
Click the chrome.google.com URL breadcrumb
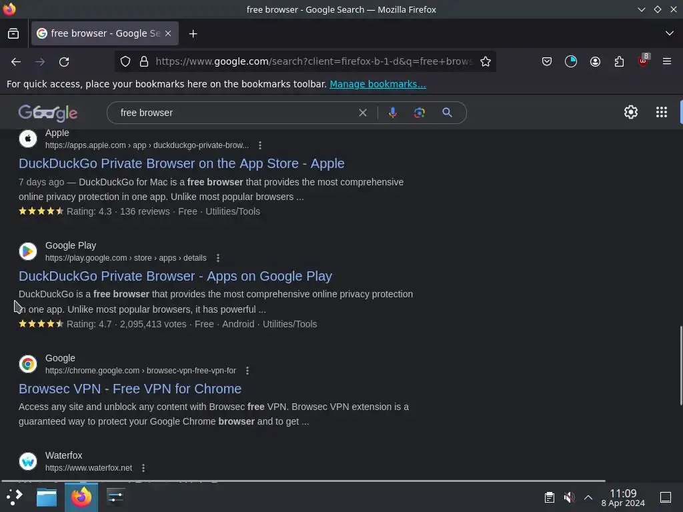[x=140, y=371]
